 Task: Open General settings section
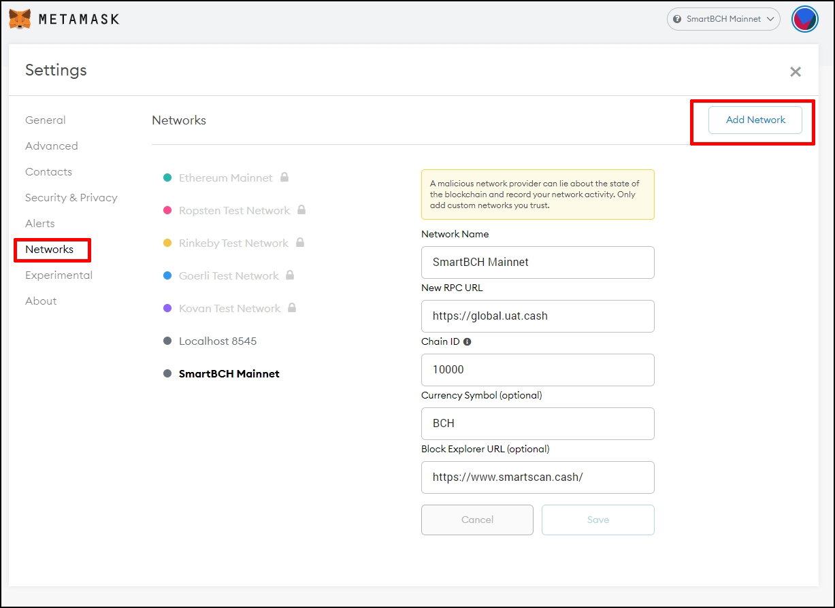tap(46, 120)
